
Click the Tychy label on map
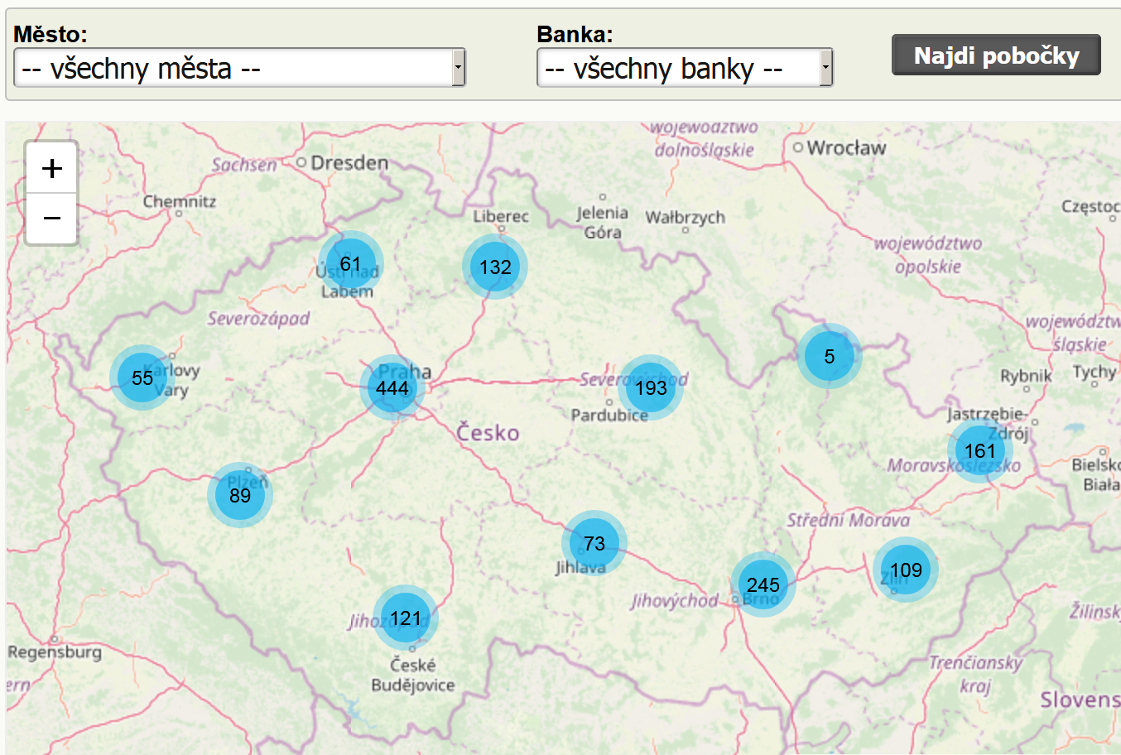coord(1095,373)
